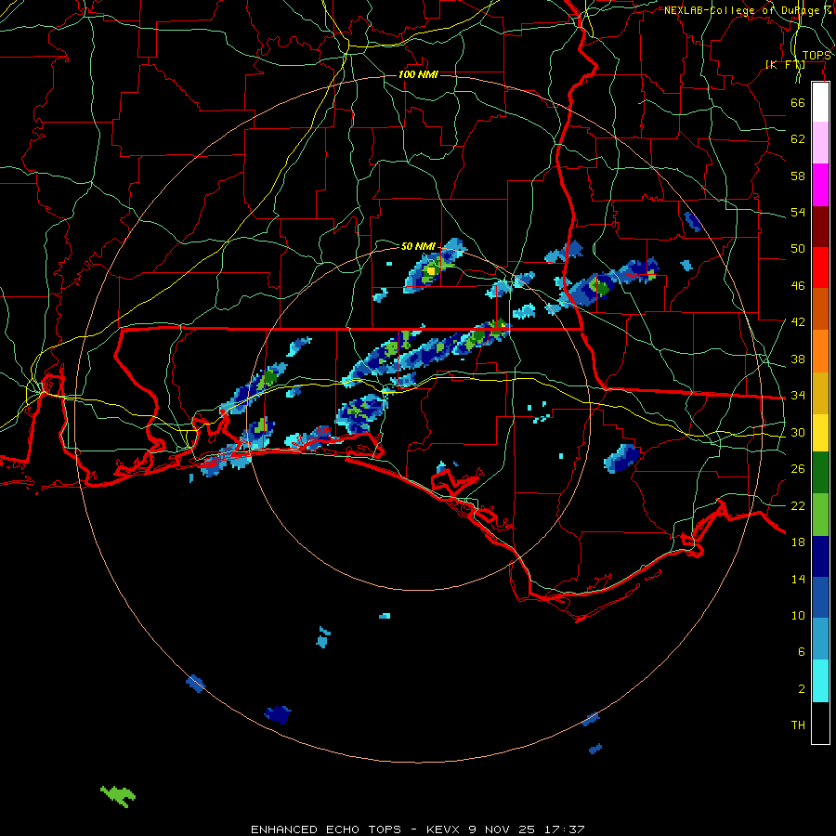Click the legend value 42
836x836 pixels.
(798, 322)
